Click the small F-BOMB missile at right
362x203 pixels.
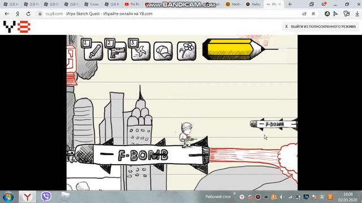(274, 124)
